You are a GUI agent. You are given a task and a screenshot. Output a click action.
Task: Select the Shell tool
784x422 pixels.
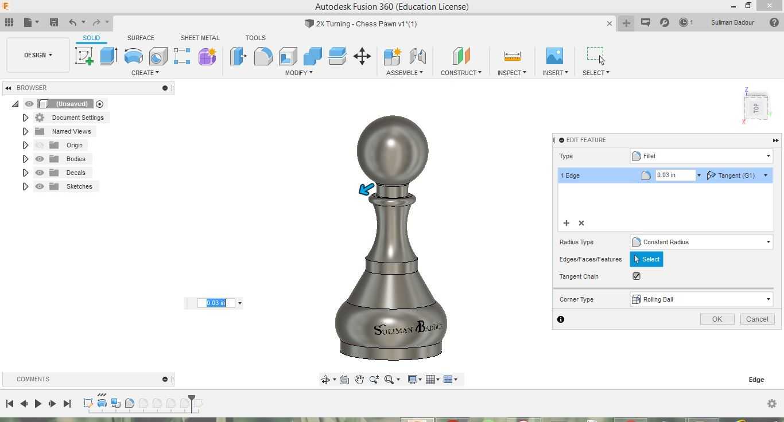point(288,56)
